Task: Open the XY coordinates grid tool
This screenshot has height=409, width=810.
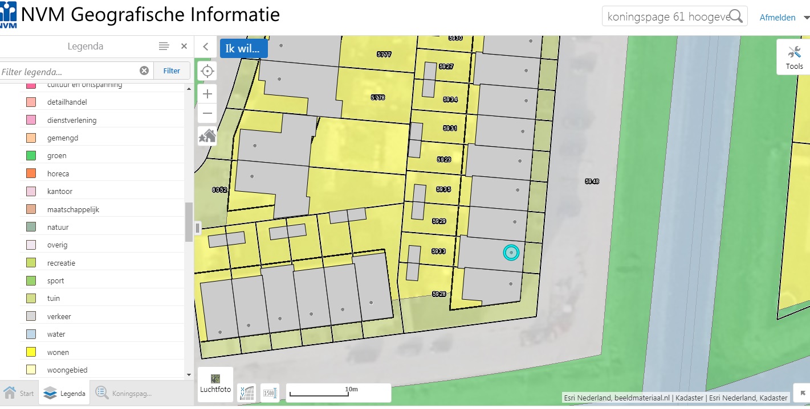Action: 247,393
